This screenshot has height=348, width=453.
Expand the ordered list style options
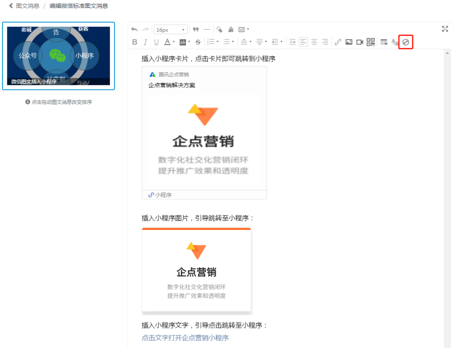click(x=218, y=42)
